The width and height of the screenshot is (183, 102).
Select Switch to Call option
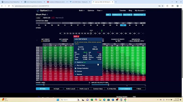tap(88, 62)
